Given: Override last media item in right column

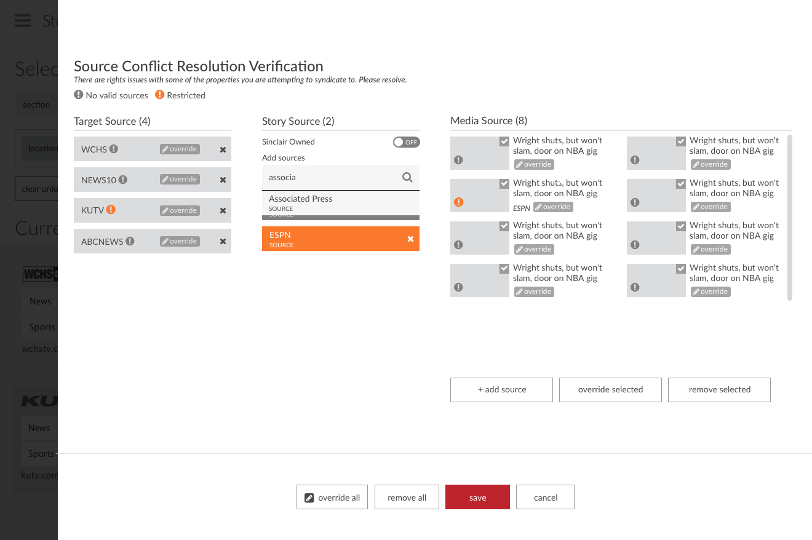Looking at the screenshot, I should tap(710, 292).
